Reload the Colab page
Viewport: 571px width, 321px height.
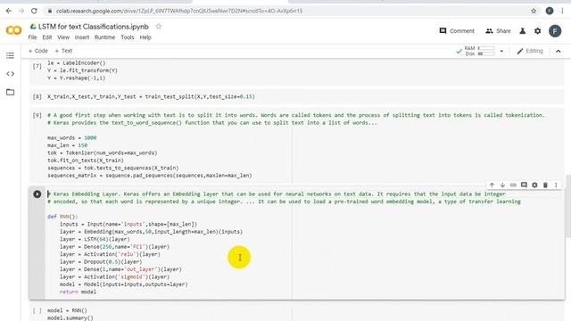[x=34, y=11]
